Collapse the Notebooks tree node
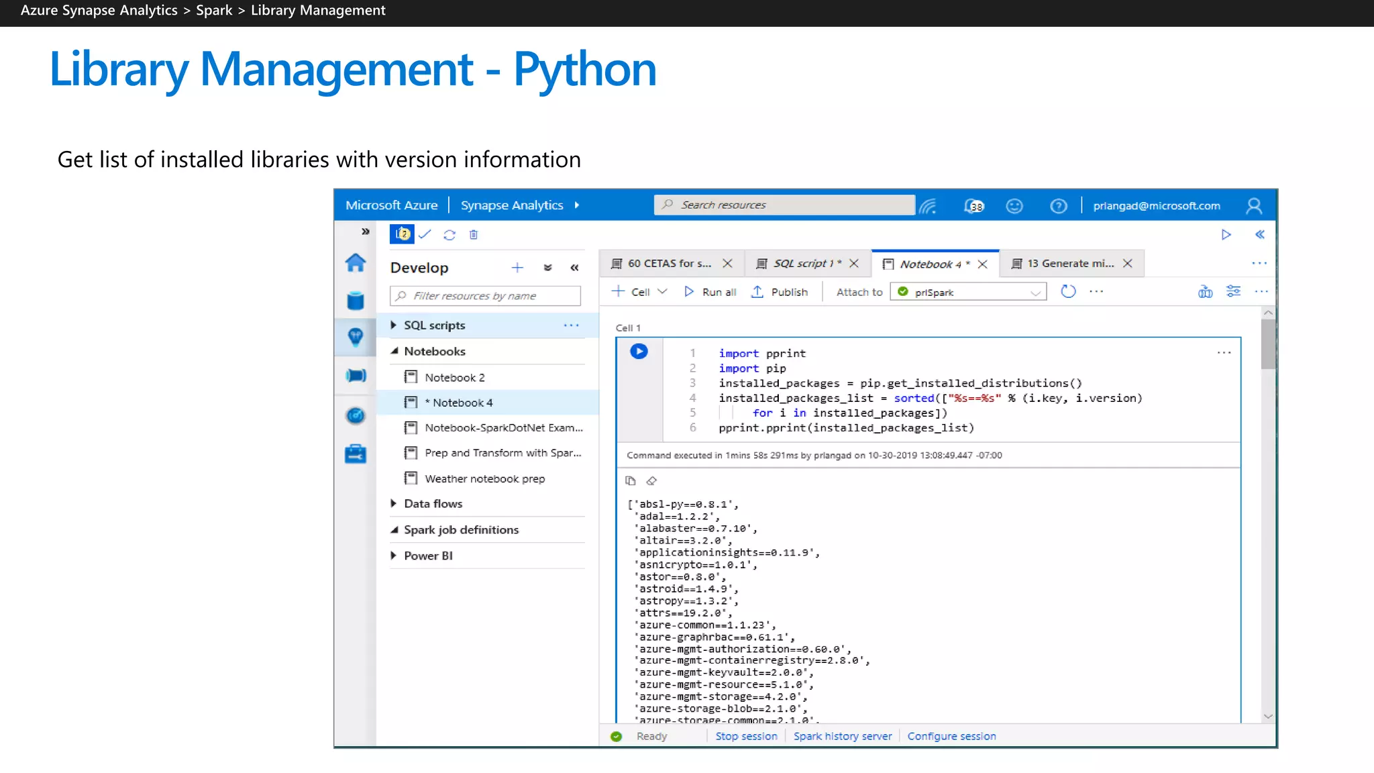This screenshot has height=773, width=1374. tap(394, 351)
